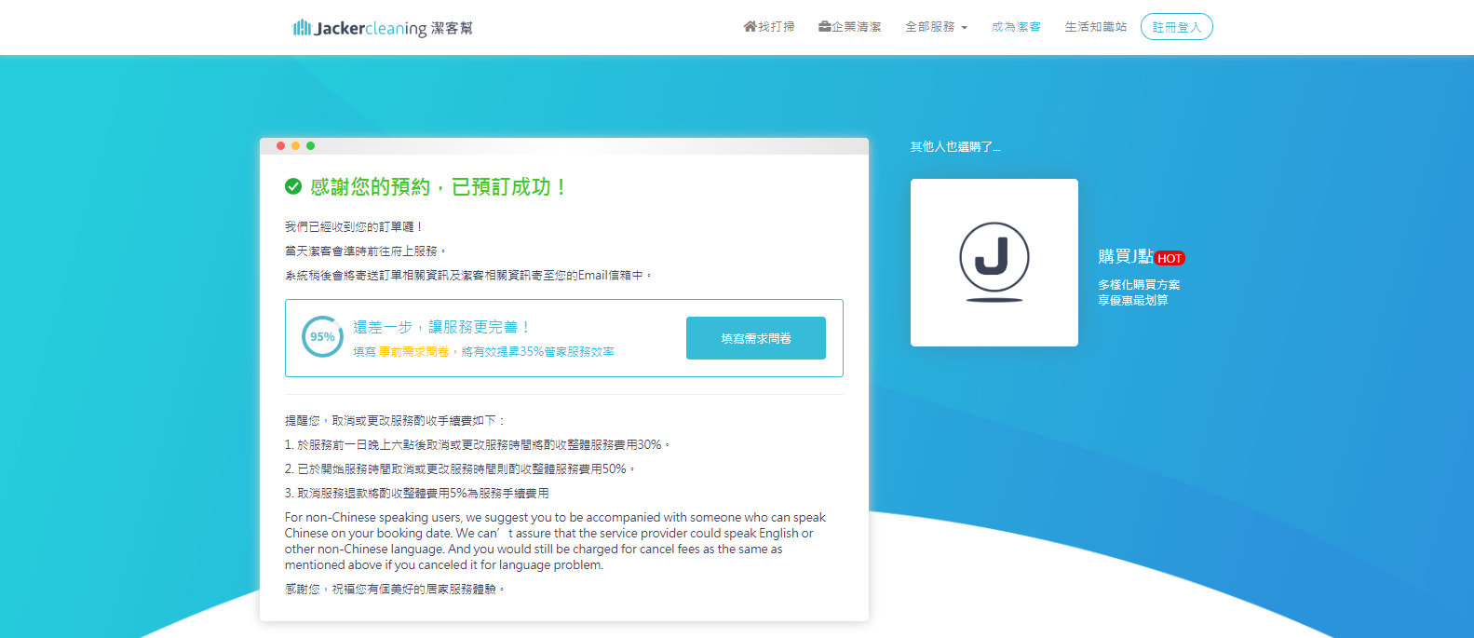
Task: Click the 還差一步，讓服務更完善 heading
Action: coord(440,327)
